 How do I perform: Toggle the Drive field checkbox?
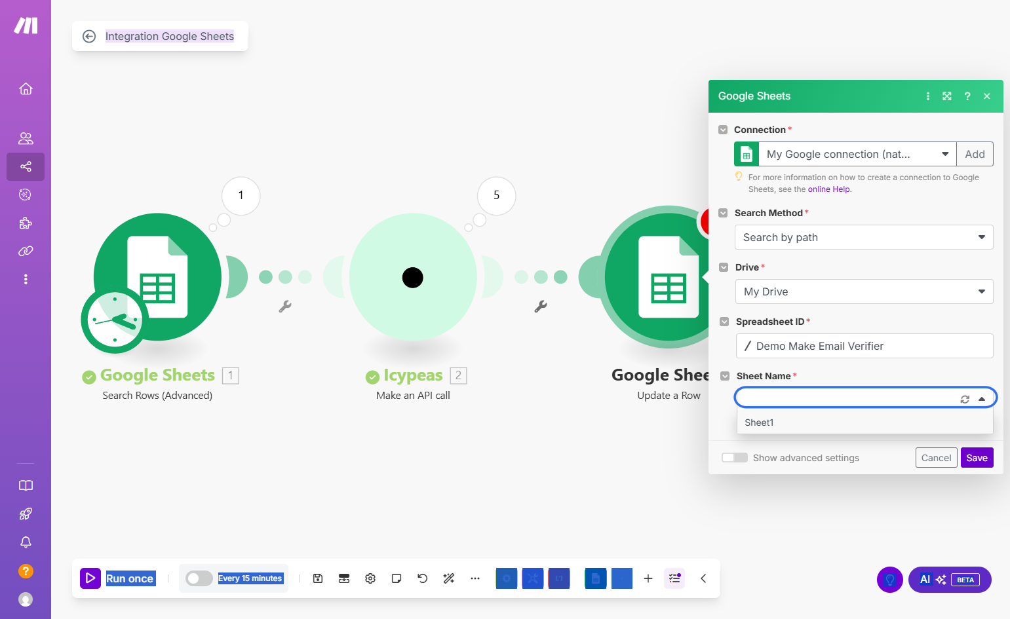point(724,267)
